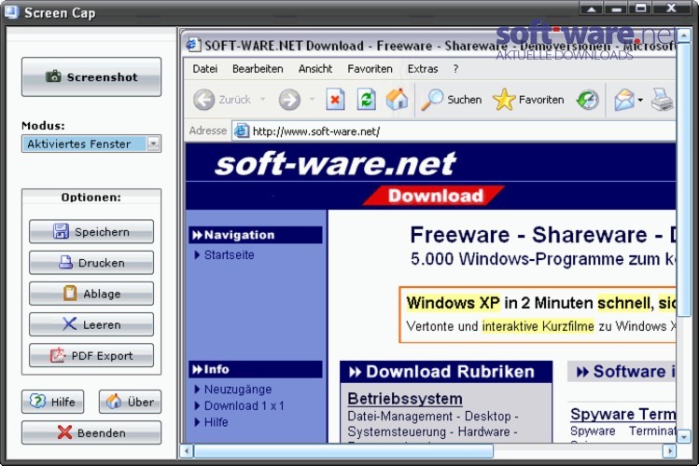Click the Zurück back arrow icon
The height and width of the screenshot is (466, 699).
(x=204, y=99)
